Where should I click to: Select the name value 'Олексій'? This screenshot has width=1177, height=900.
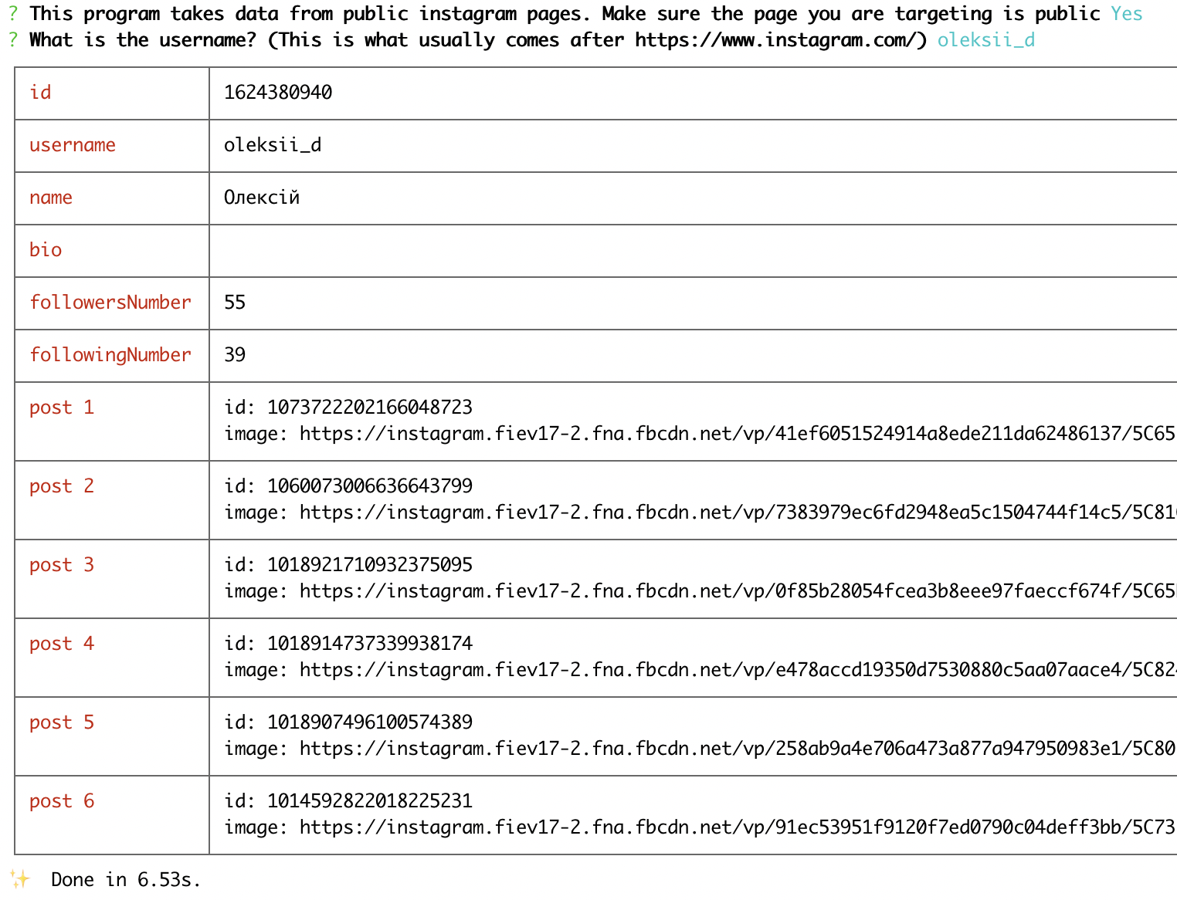pos(262,198)
